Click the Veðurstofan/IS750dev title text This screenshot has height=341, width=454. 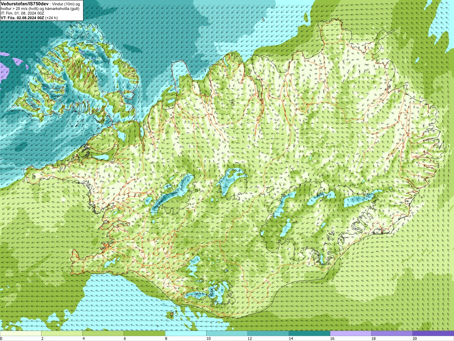(x=24, y=3)
